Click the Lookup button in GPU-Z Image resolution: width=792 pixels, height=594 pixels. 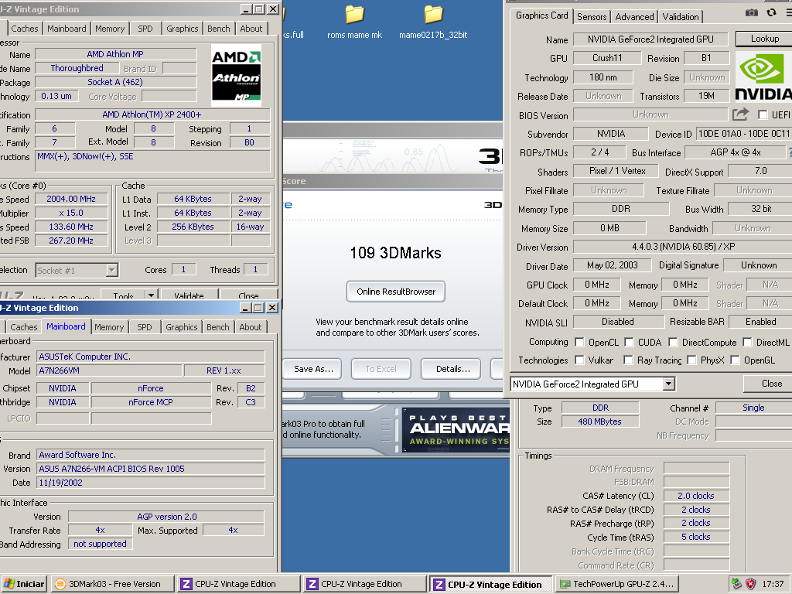pyautogui.click(x=764, y=39)
